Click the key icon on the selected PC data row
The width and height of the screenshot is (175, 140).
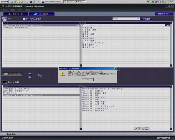[x=77, y=26]
